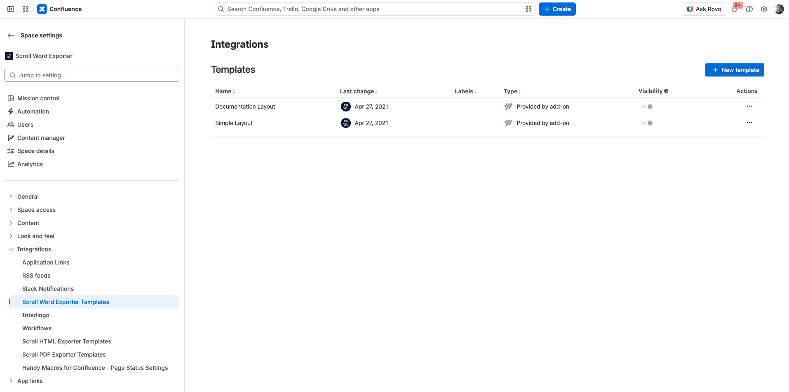The image size is (789, 392).
Task: Open actions menu for Documentation Layout
Action: (x=749, y=106)
